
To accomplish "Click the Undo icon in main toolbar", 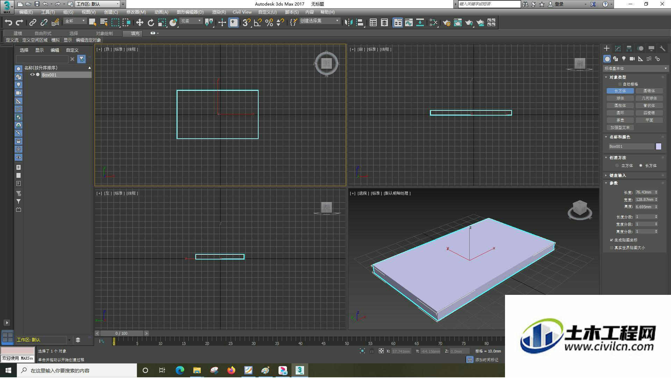I will click(x=8, y=23).
